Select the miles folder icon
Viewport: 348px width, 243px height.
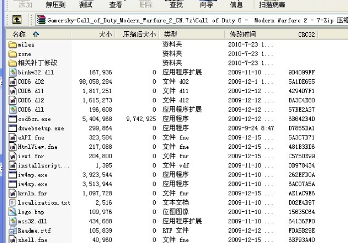[x=12, y=45]
